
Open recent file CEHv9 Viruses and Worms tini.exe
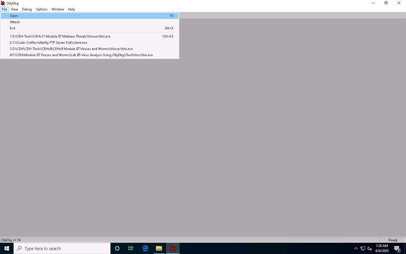[x=90, y=49]
